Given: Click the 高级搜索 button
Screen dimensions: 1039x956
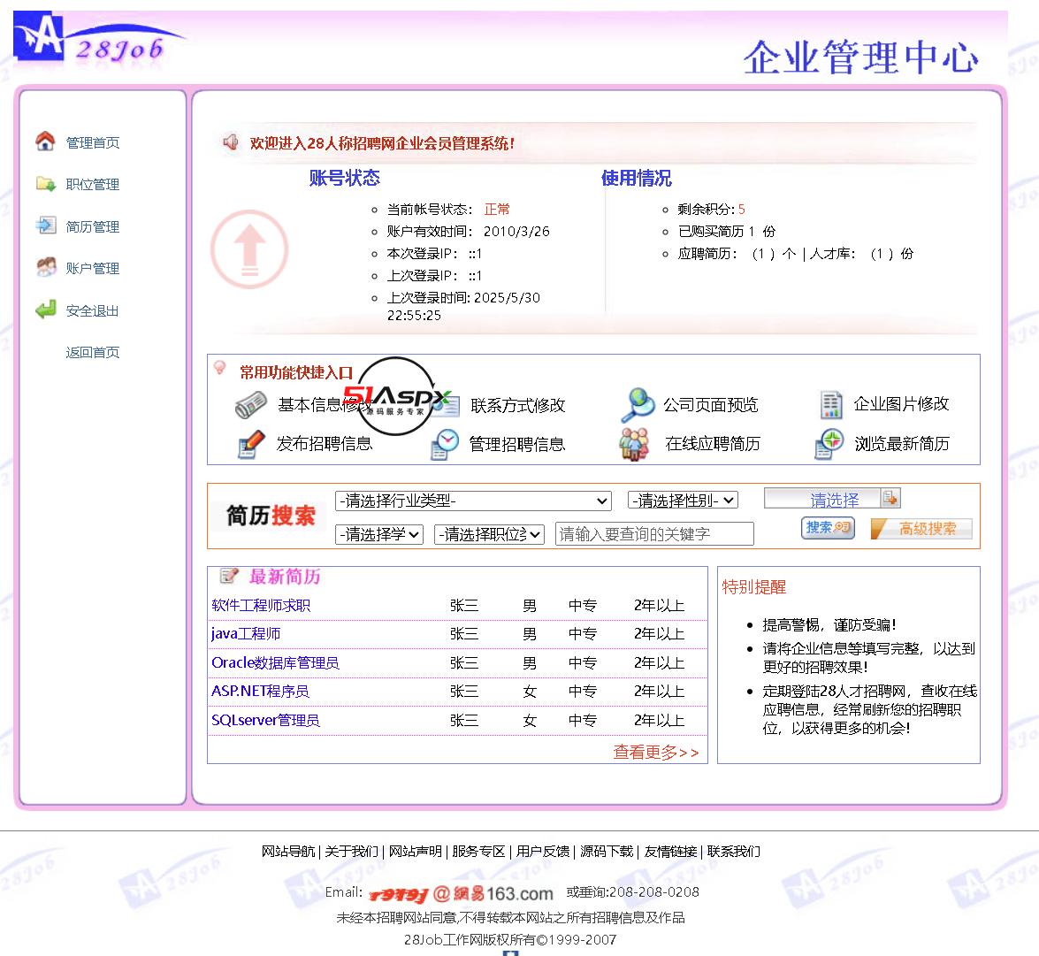Looking at the screenshot, I should (x=921, y=529).
